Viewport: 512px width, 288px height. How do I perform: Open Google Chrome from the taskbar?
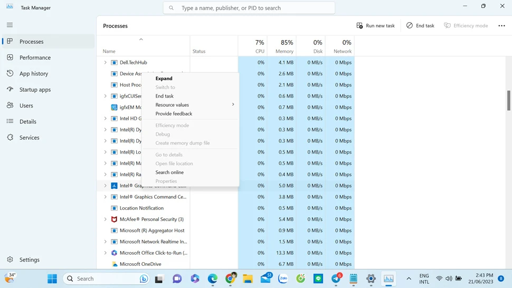pyautogui.click(x=230, y=278)
